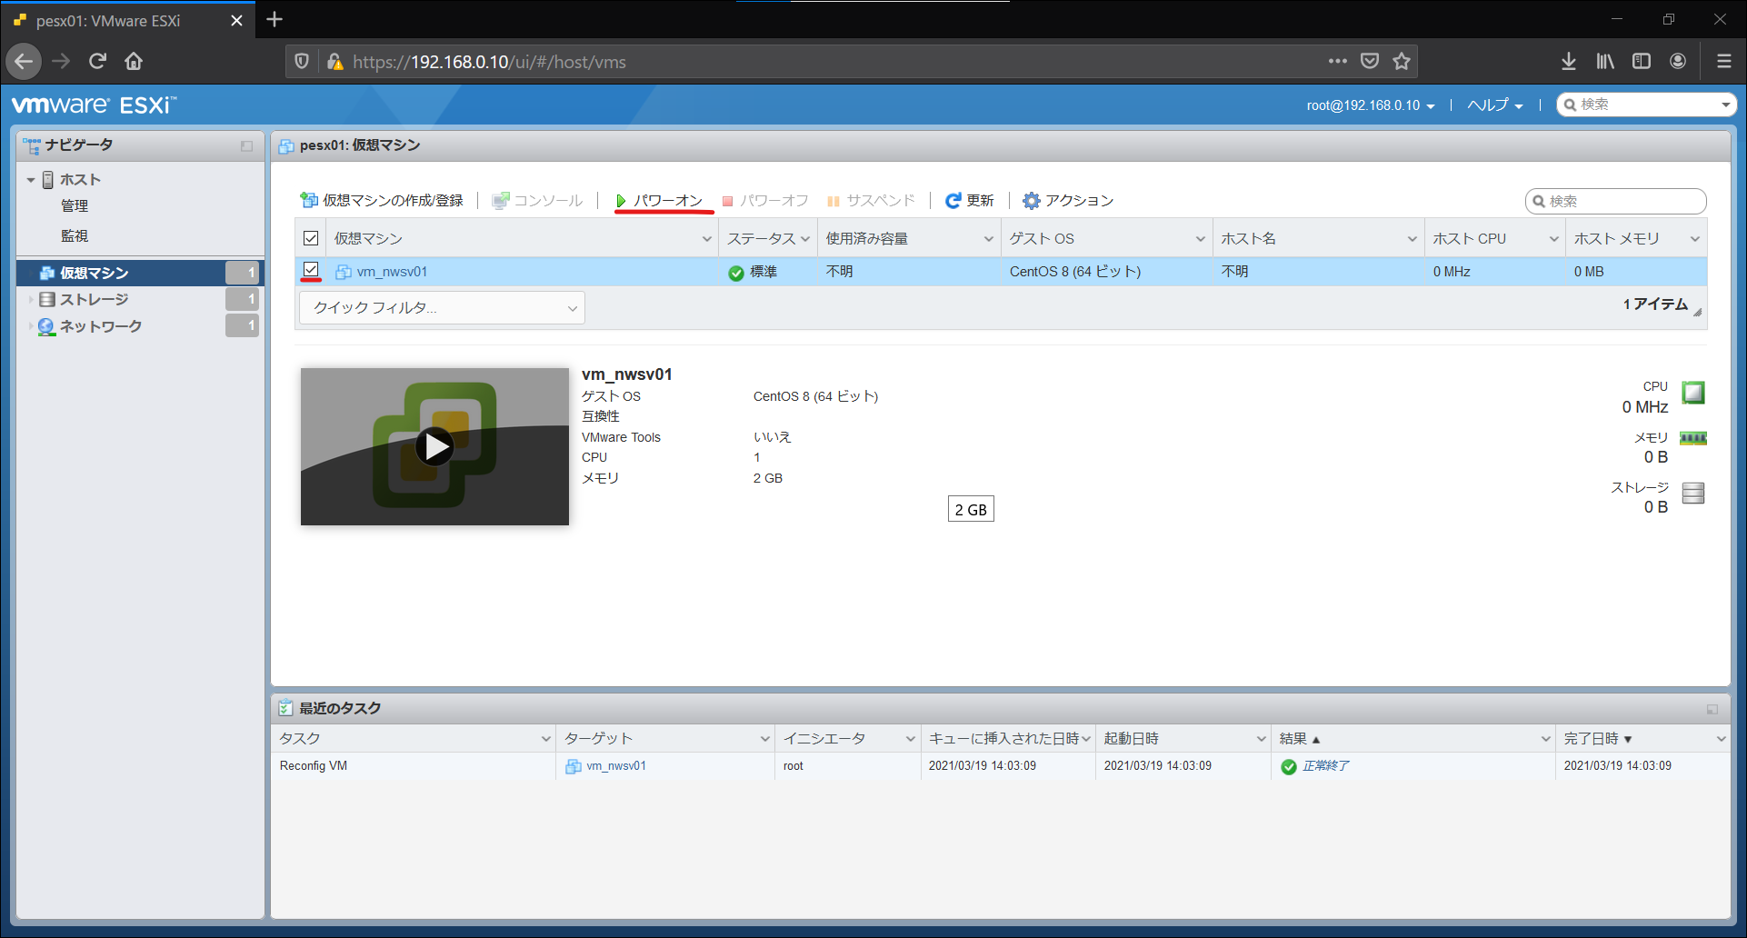Expand the ホスト メモリ column header dropdown
The height and width of the screenshot is (938, 1747).
click(1694, 239)
